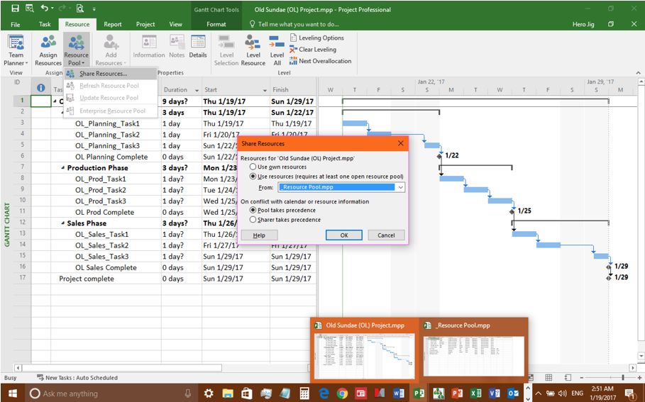Collapse the ribbon chevron
The image size is (645, 402).
[x=638, y=73]
